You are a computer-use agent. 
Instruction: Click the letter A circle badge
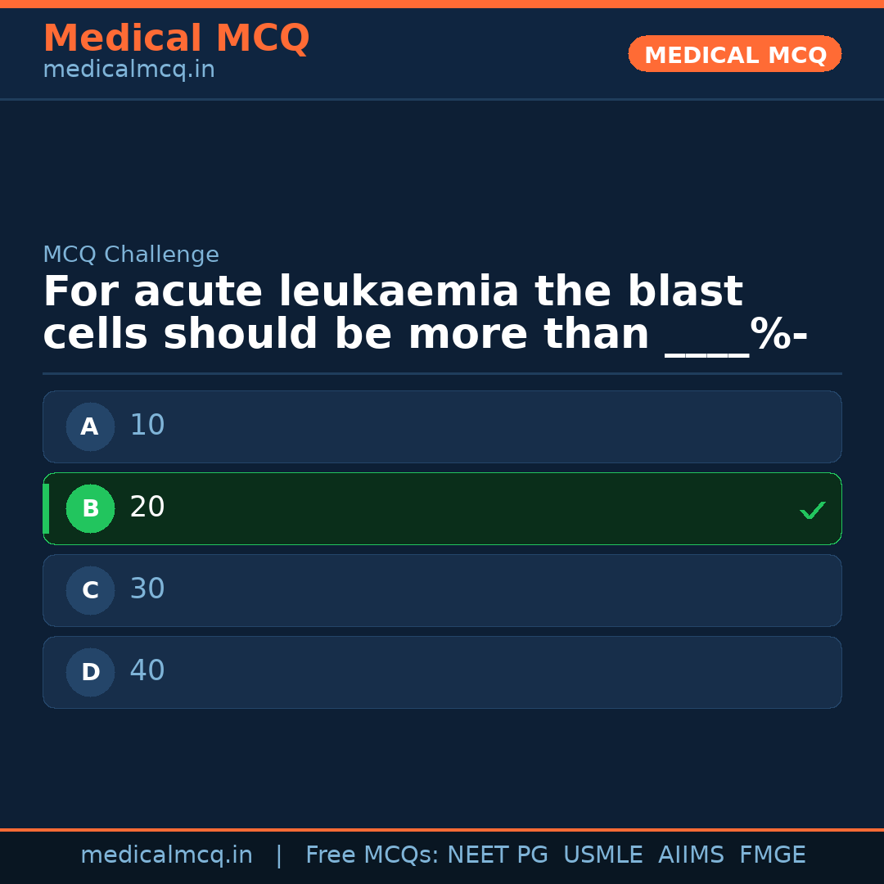tap(90, 426)
